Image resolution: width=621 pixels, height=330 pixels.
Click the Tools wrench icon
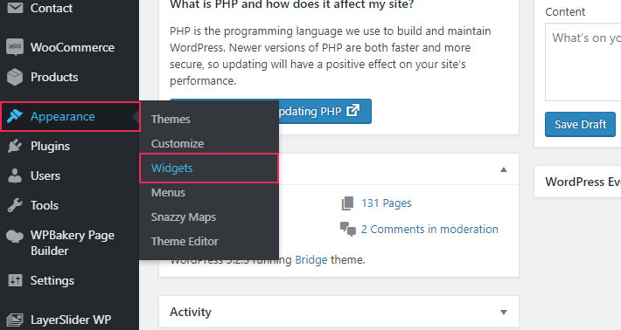(x=15, y=205)
